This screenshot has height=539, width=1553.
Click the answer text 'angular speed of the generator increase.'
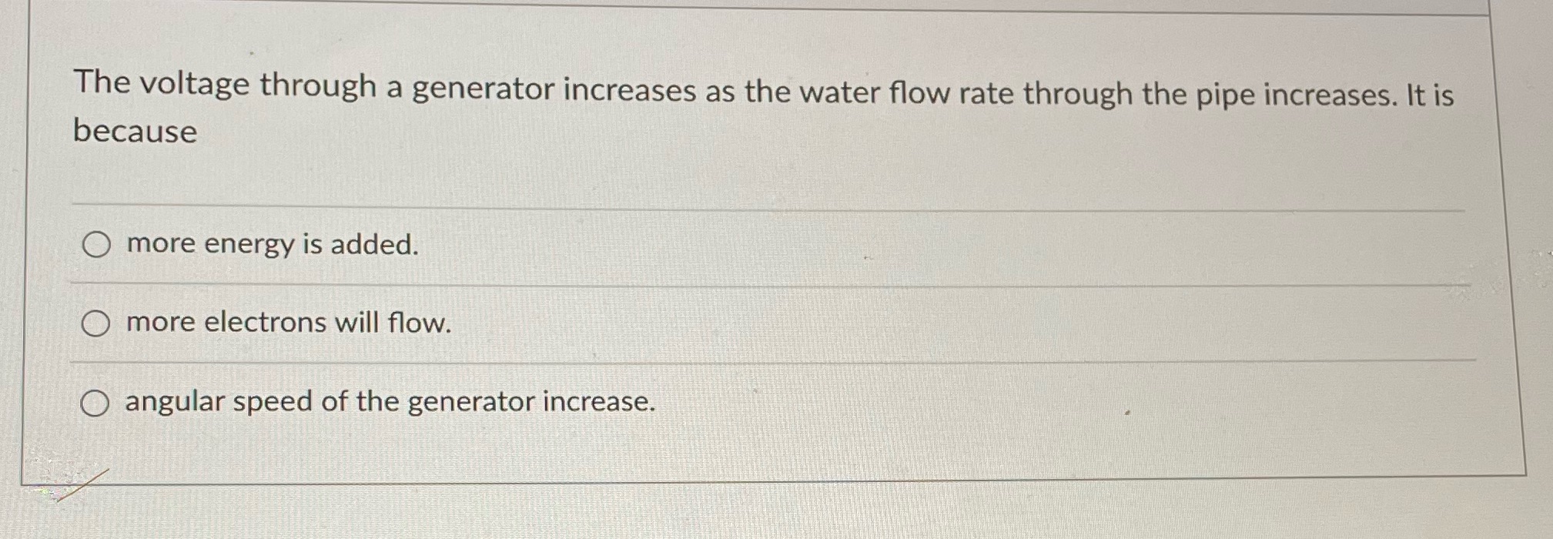(389, 401)
